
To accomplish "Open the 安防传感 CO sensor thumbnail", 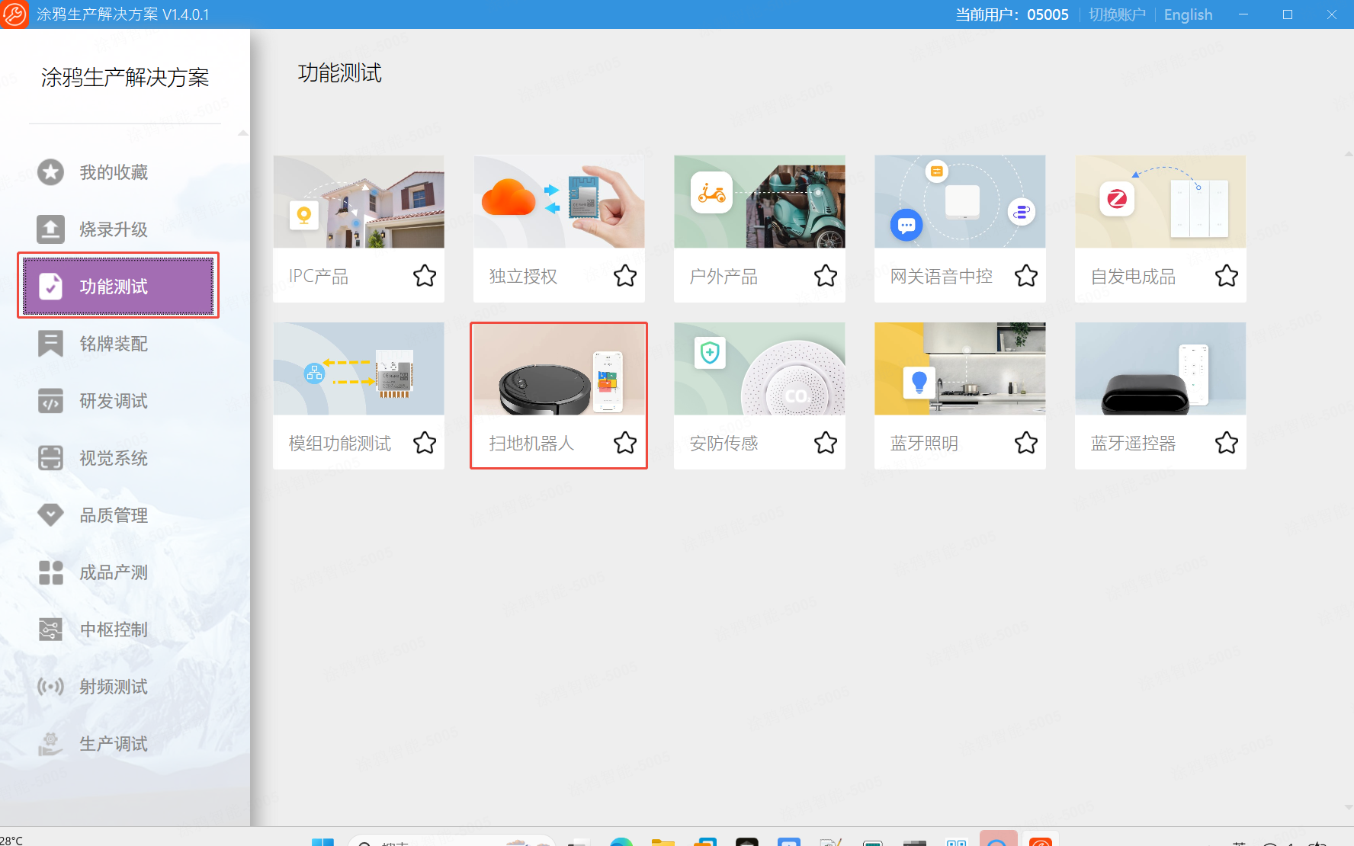I will pos(760,369).
